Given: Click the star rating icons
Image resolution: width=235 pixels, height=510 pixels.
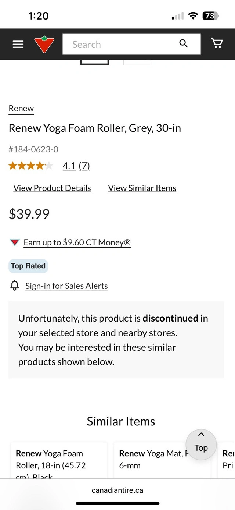Looking at the screenshot, I should (x=31, y=166).
